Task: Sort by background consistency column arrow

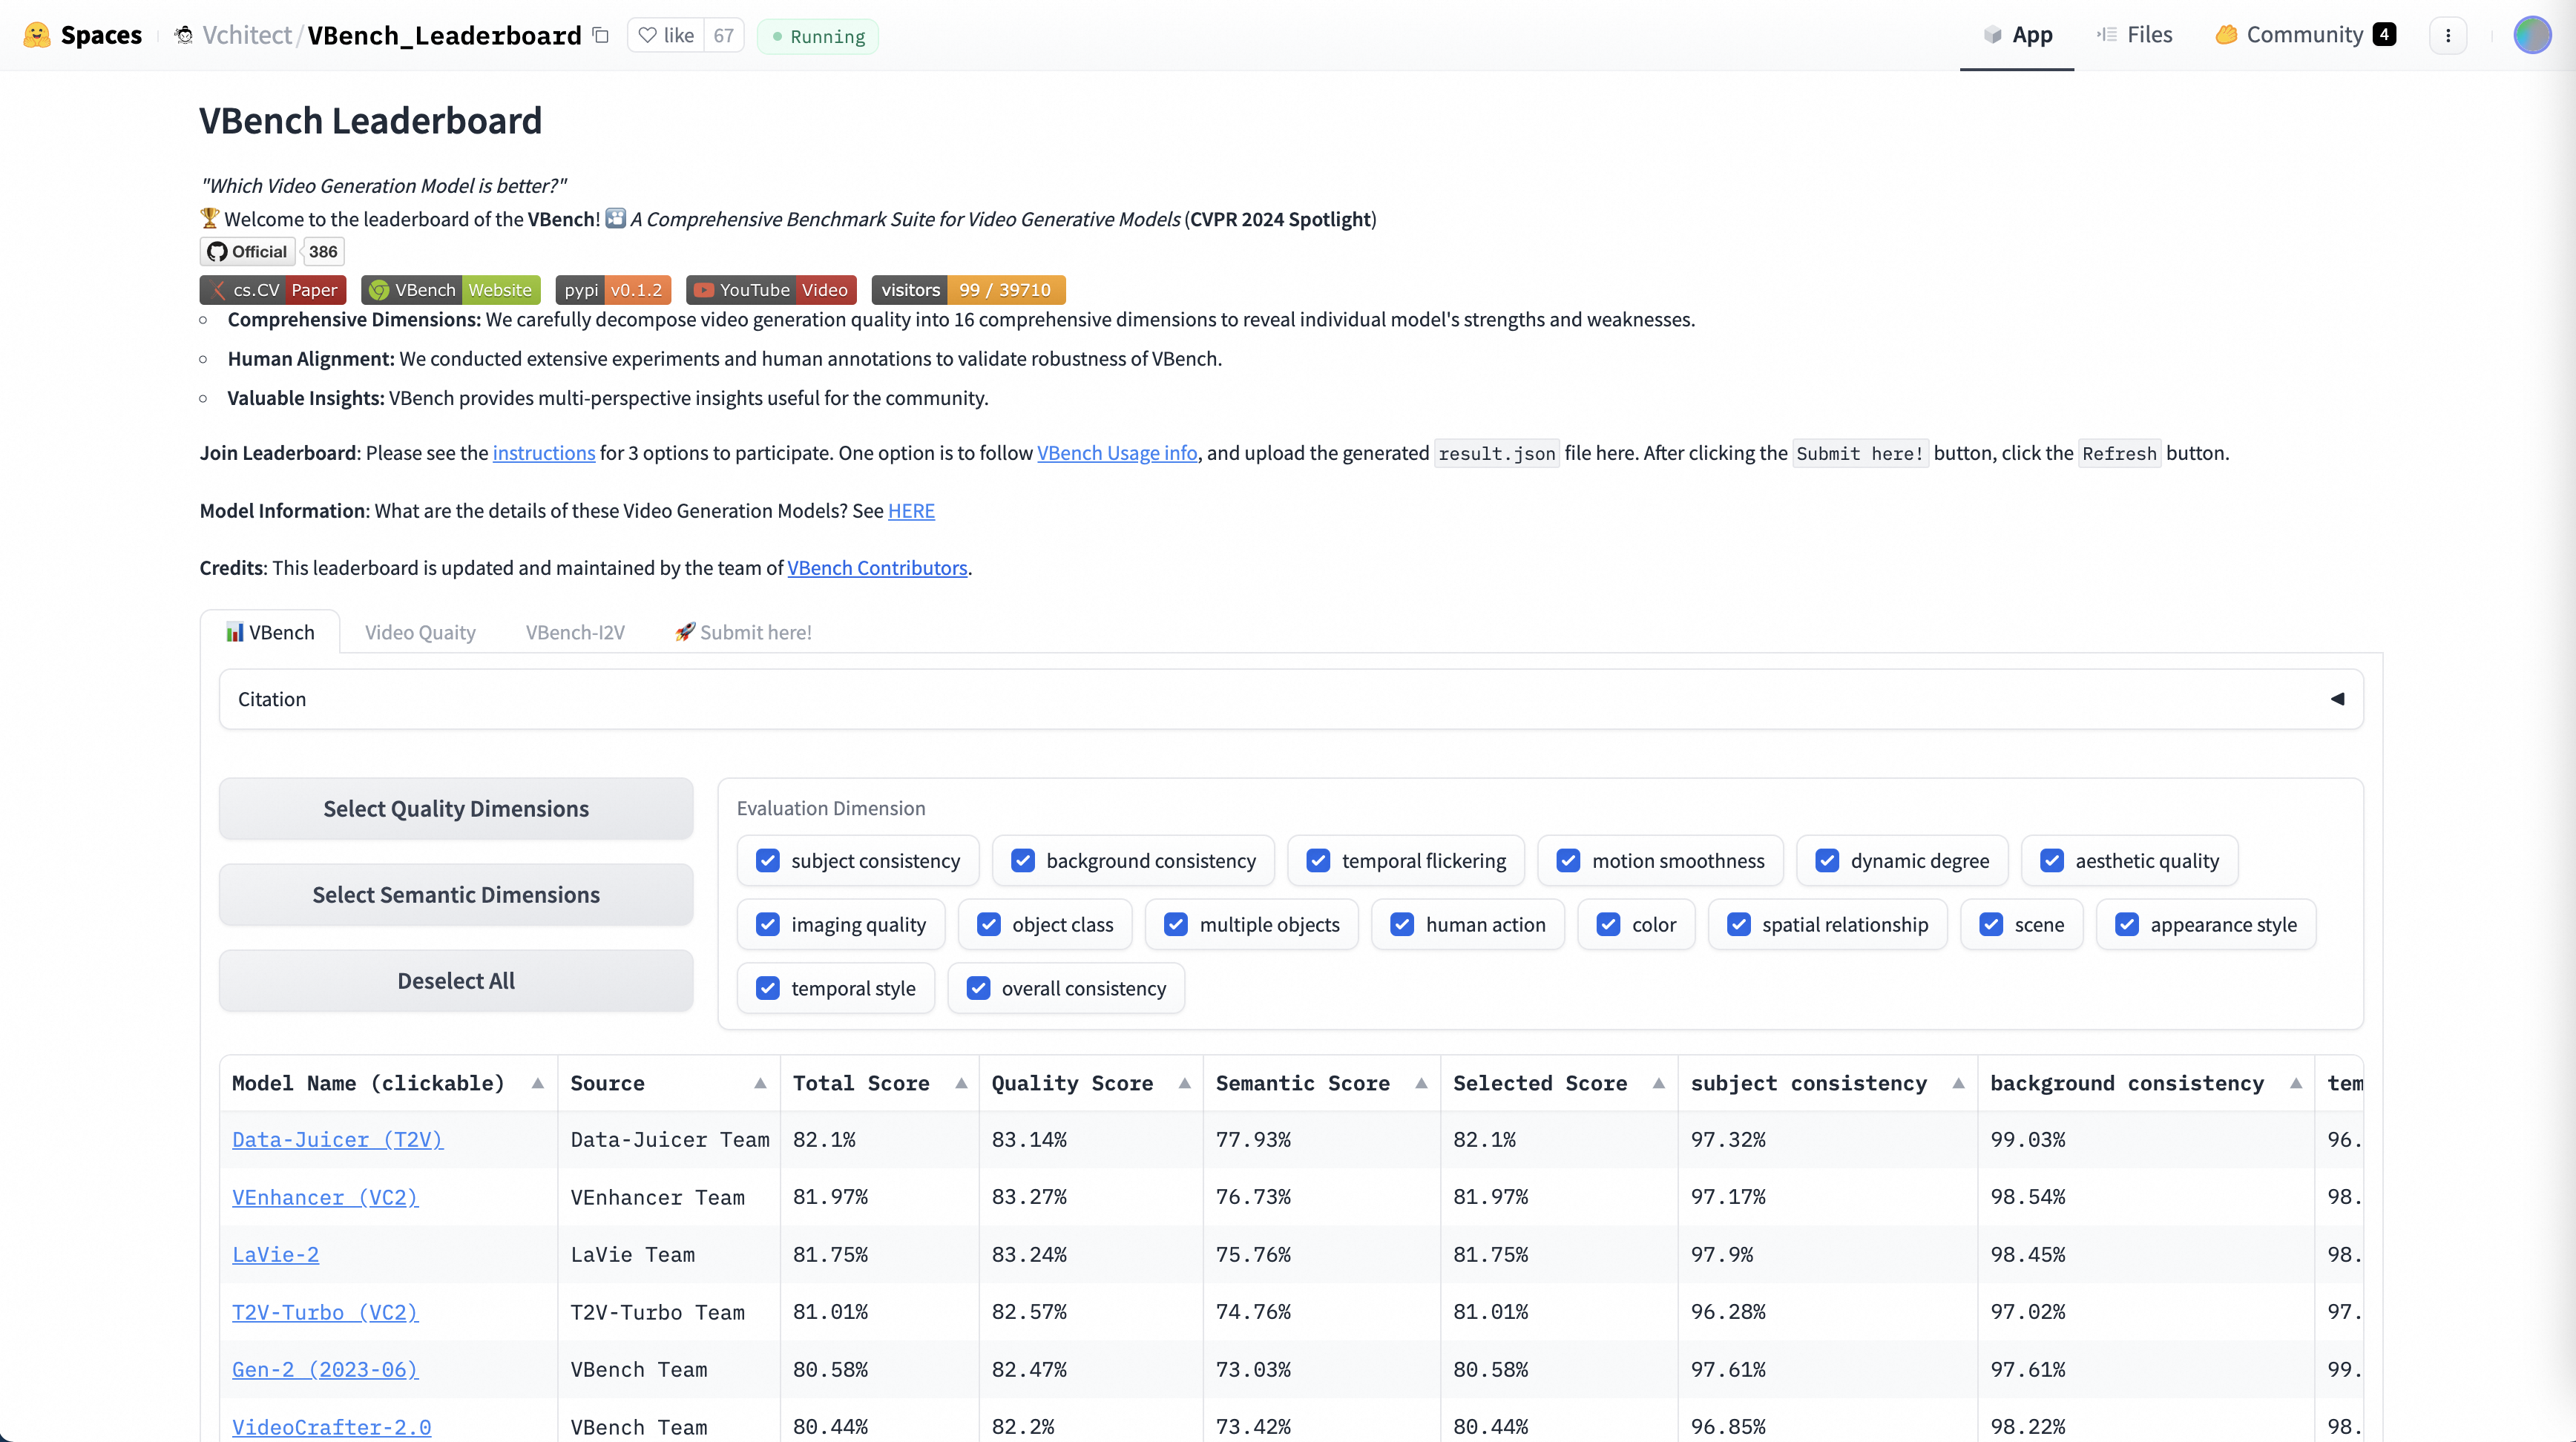Action: click(2296, 1084)
